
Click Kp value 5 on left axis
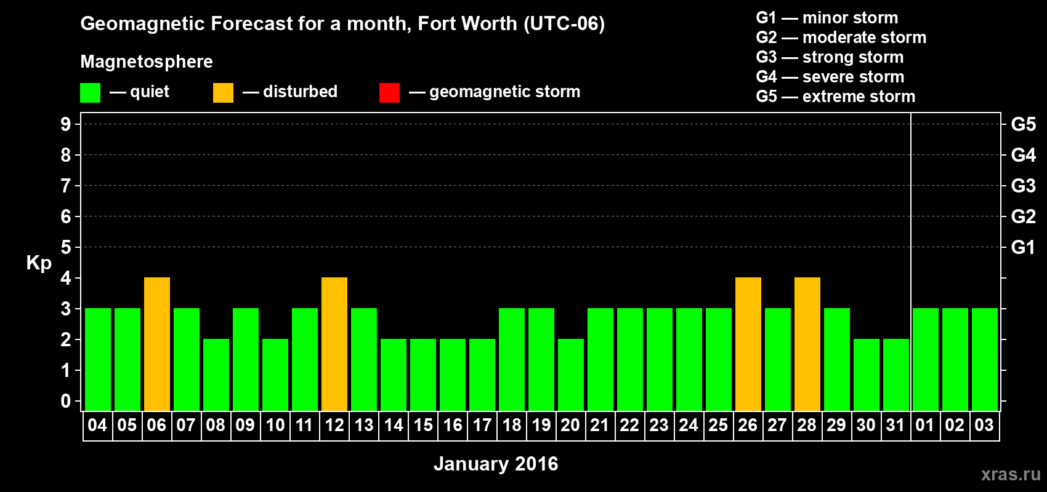coord(66,247)
